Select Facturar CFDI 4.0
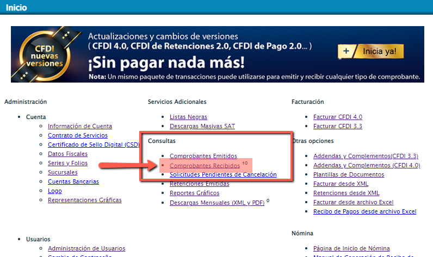Image resolution: width=433 pixels, height=257 pixels. point(338,117)
